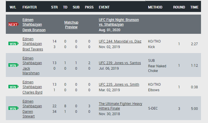Open Derek Brunson's fighter page
Screen dimensions: 208x123
pos(34,30)
